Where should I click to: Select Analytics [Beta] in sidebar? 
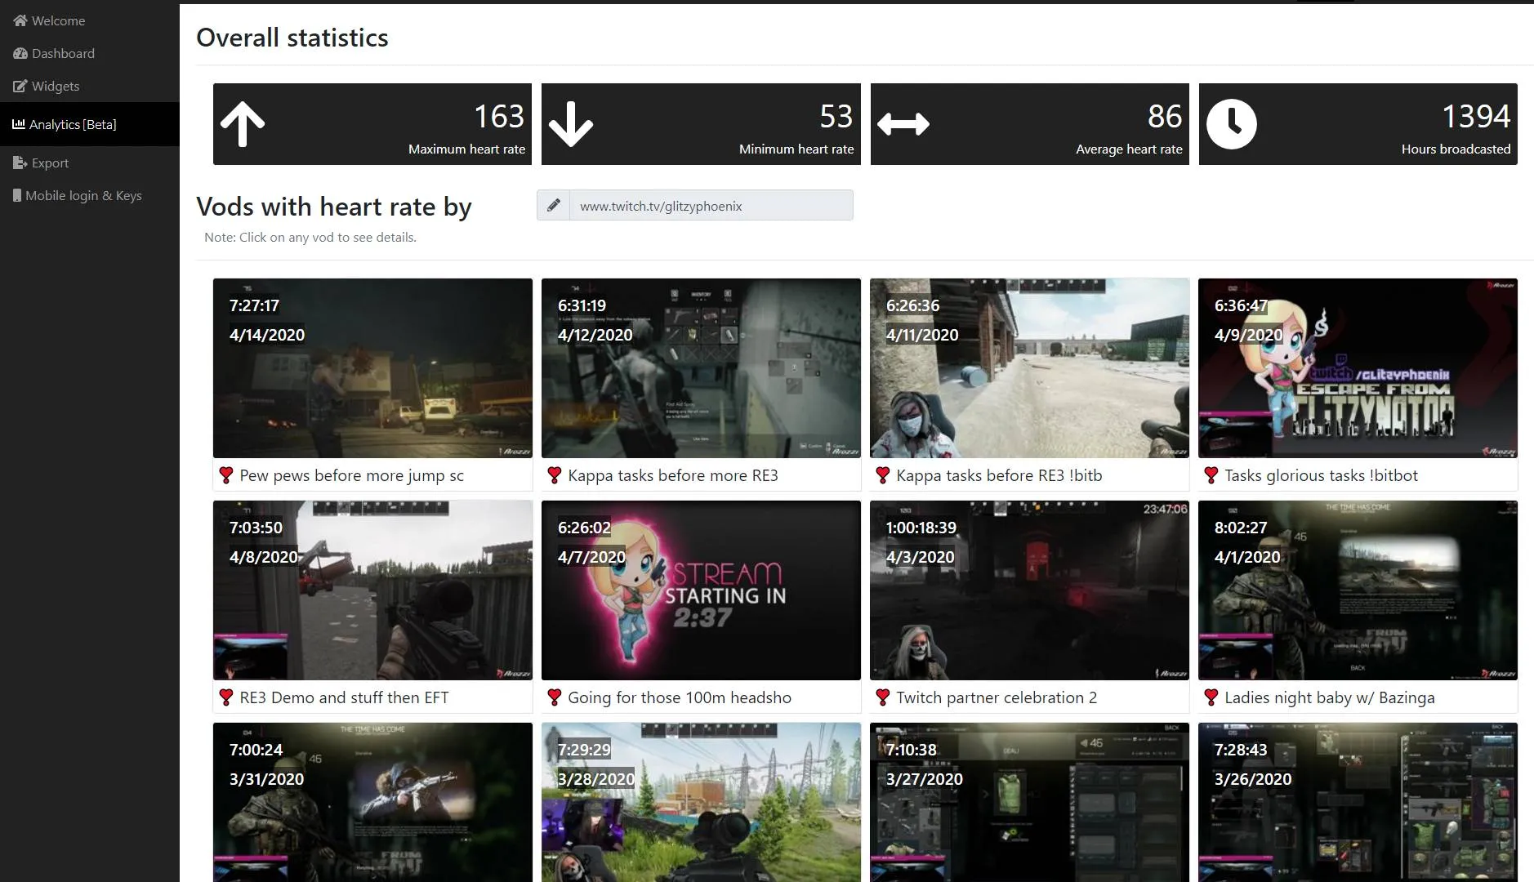click(x=90, y=124)
